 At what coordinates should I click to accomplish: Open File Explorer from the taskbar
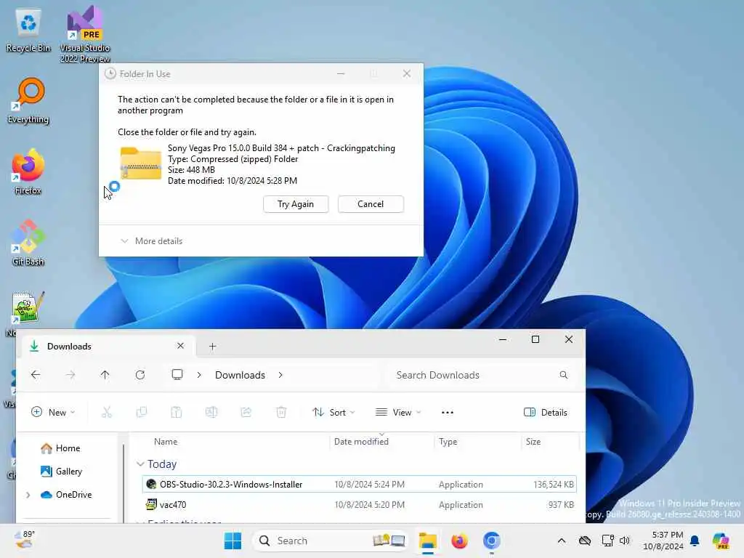pyautogui.click(x=427, y=541)
